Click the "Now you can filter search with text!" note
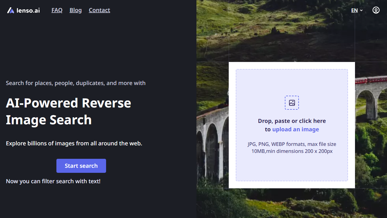 53,181
